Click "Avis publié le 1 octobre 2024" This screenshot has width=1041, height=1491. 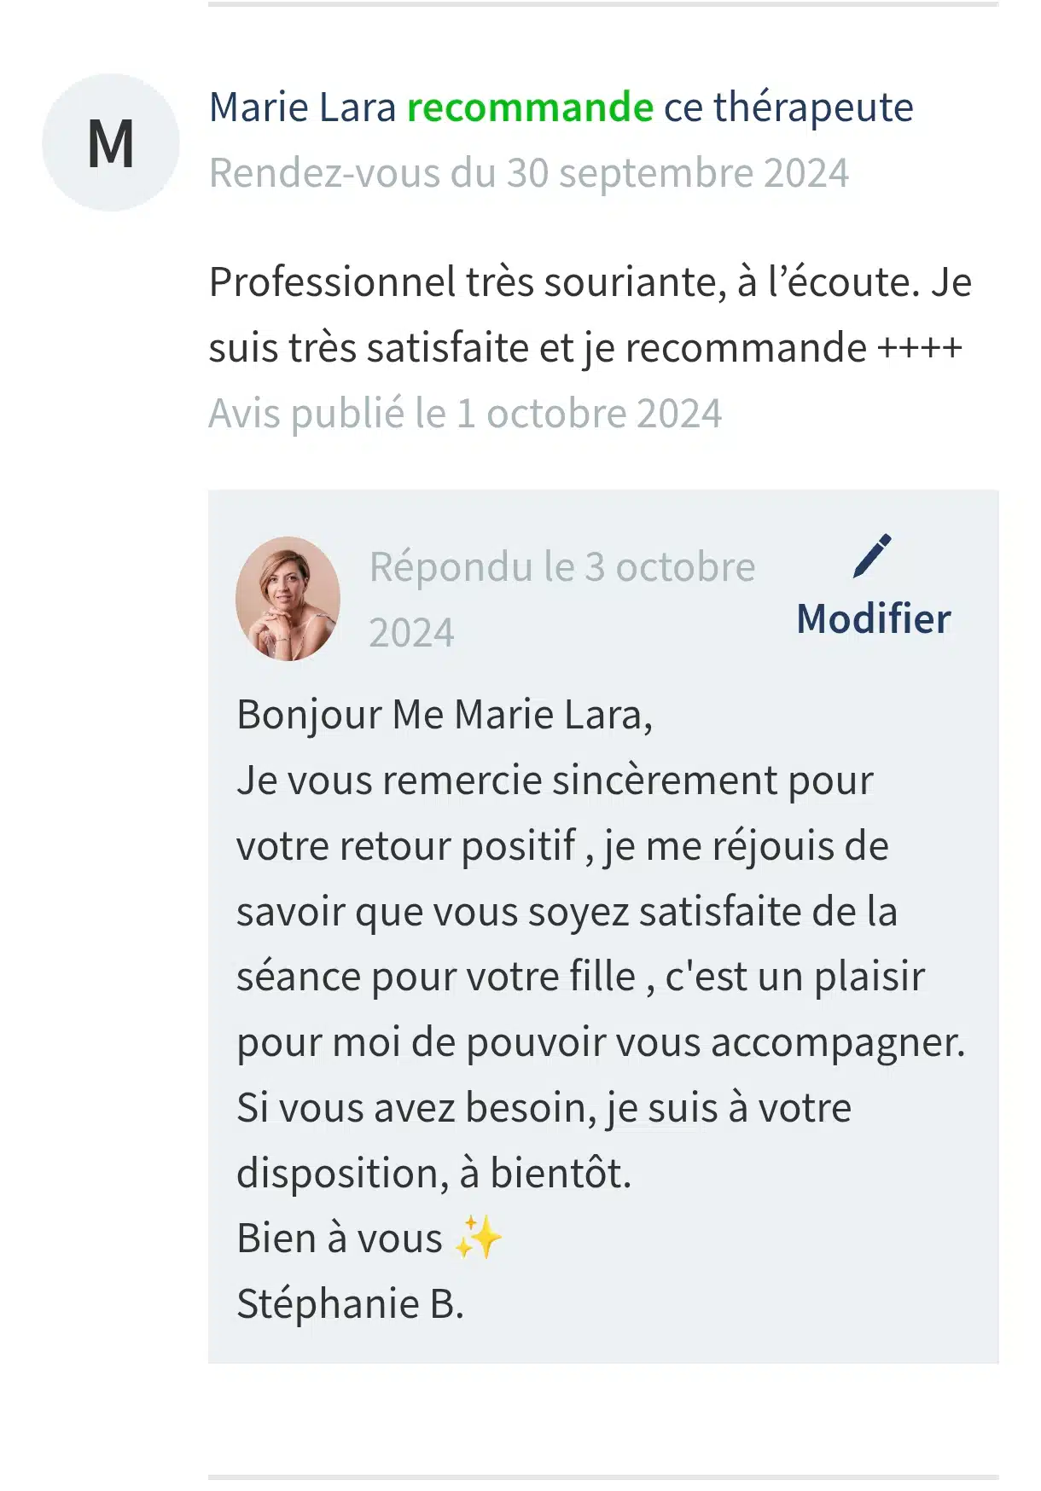click(465, 414)
